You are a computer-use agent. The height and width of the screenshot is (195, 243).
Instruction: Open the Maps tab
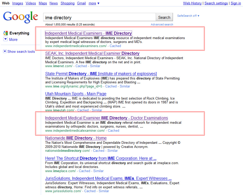pyautogui.click(x=43, y=3)
